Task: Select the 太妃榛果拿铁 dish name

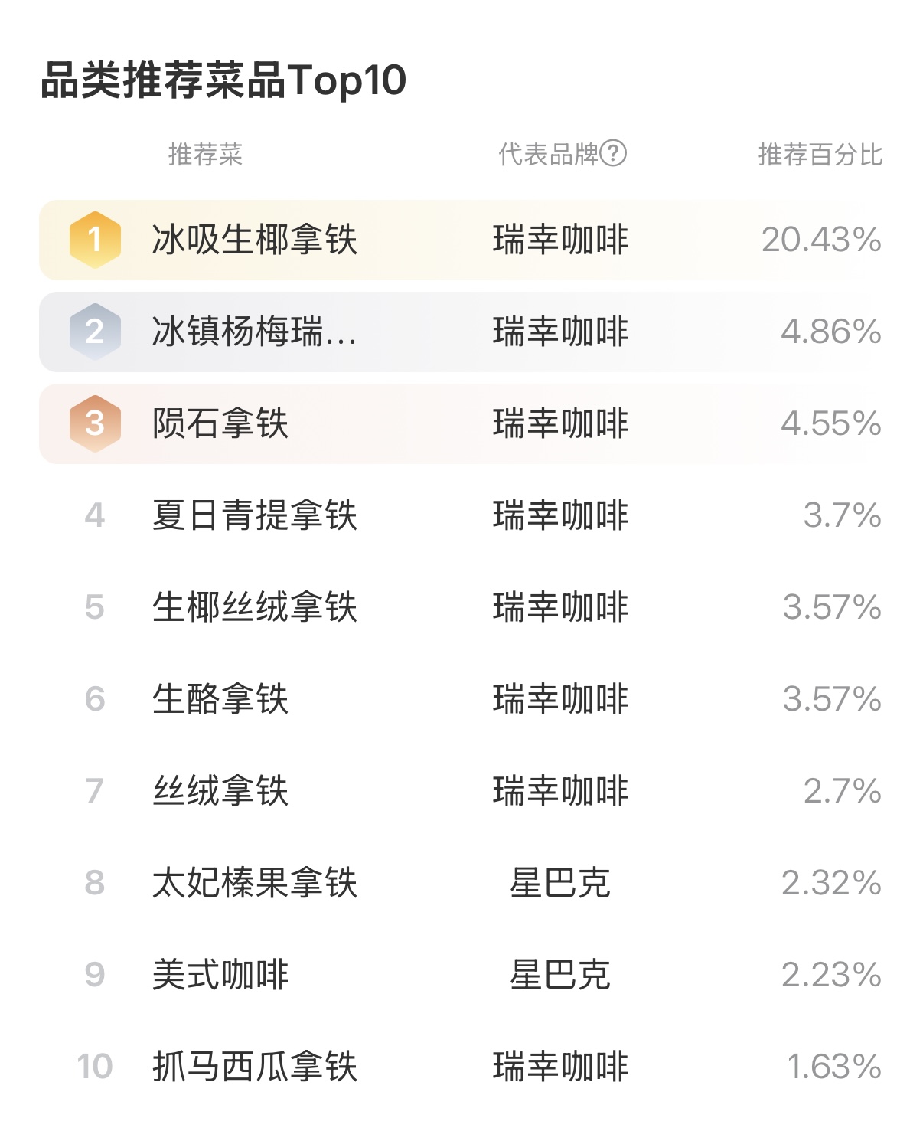Action: pyautogui.click(x=254, y=883)
